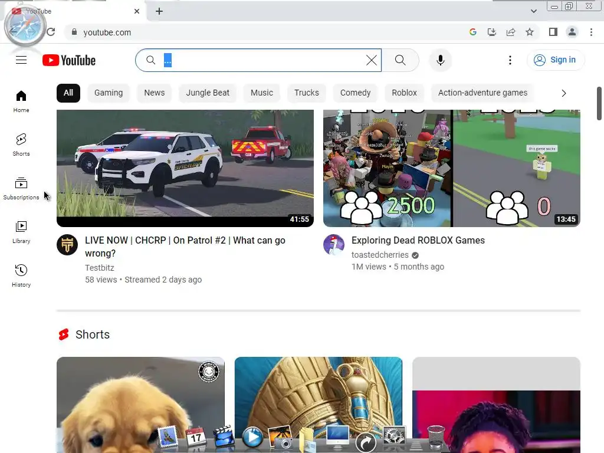Open YouTube settings three-dot menu
604x453 pixels.
tap(510, 60)
